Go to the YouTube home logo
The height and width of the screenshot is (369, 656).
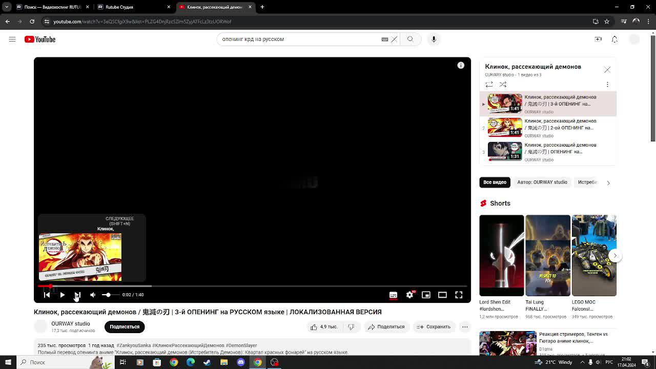pyautogui.click(x=40, y=39)
